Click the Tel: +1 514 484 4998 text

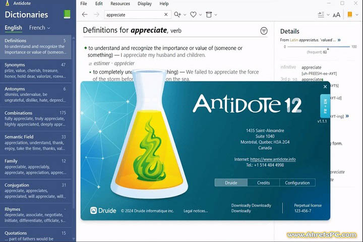[x=265, y=165]
